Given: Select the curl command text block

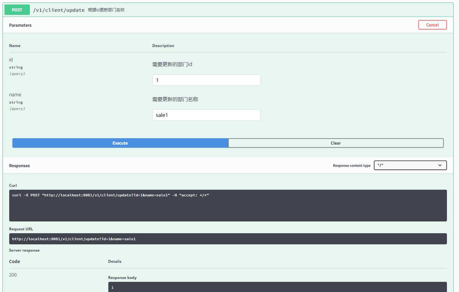Looking at the screenshot, I should 228,206.
